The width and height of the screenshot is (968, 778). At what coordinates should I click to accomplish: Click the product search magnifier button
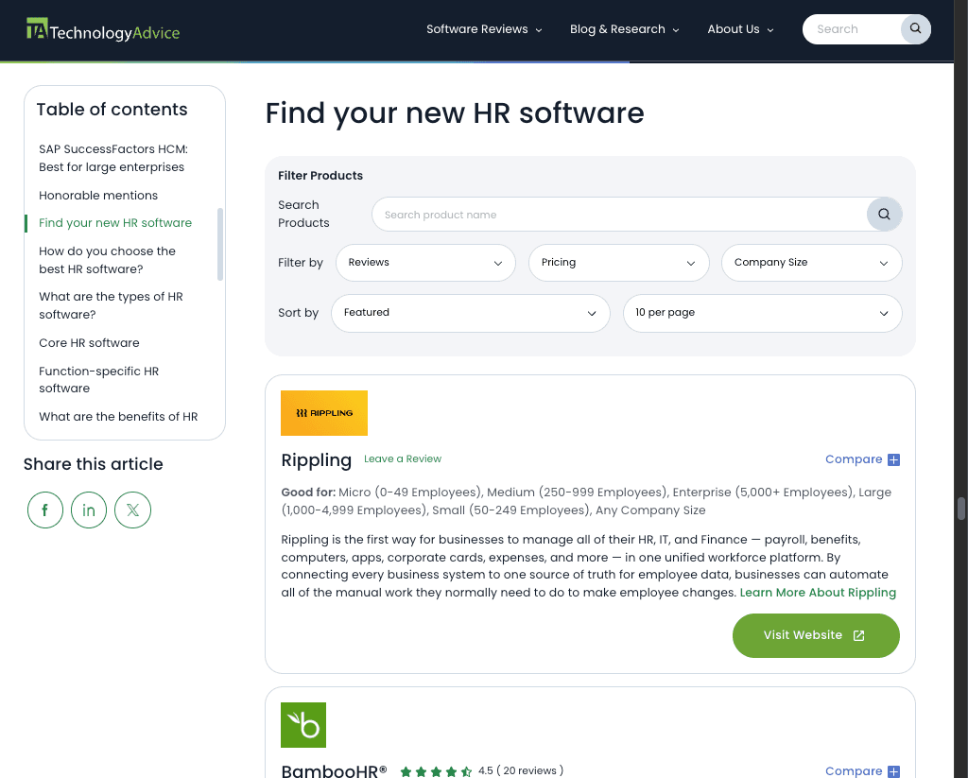pyautogui.click(x=884, y=215)
